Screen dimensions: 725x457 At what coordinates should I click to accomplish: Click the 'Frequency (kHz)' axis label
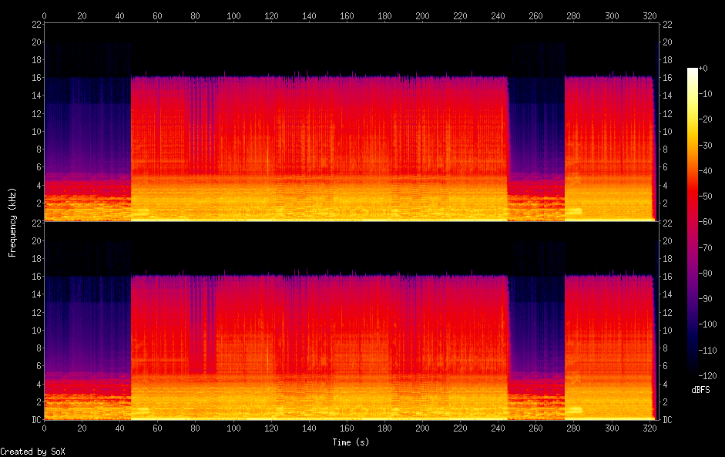(x=12, y=223)
